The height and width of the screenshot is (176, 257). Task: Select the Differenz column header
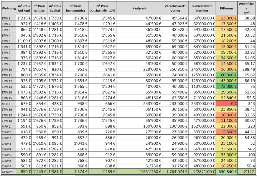point(227,8)
